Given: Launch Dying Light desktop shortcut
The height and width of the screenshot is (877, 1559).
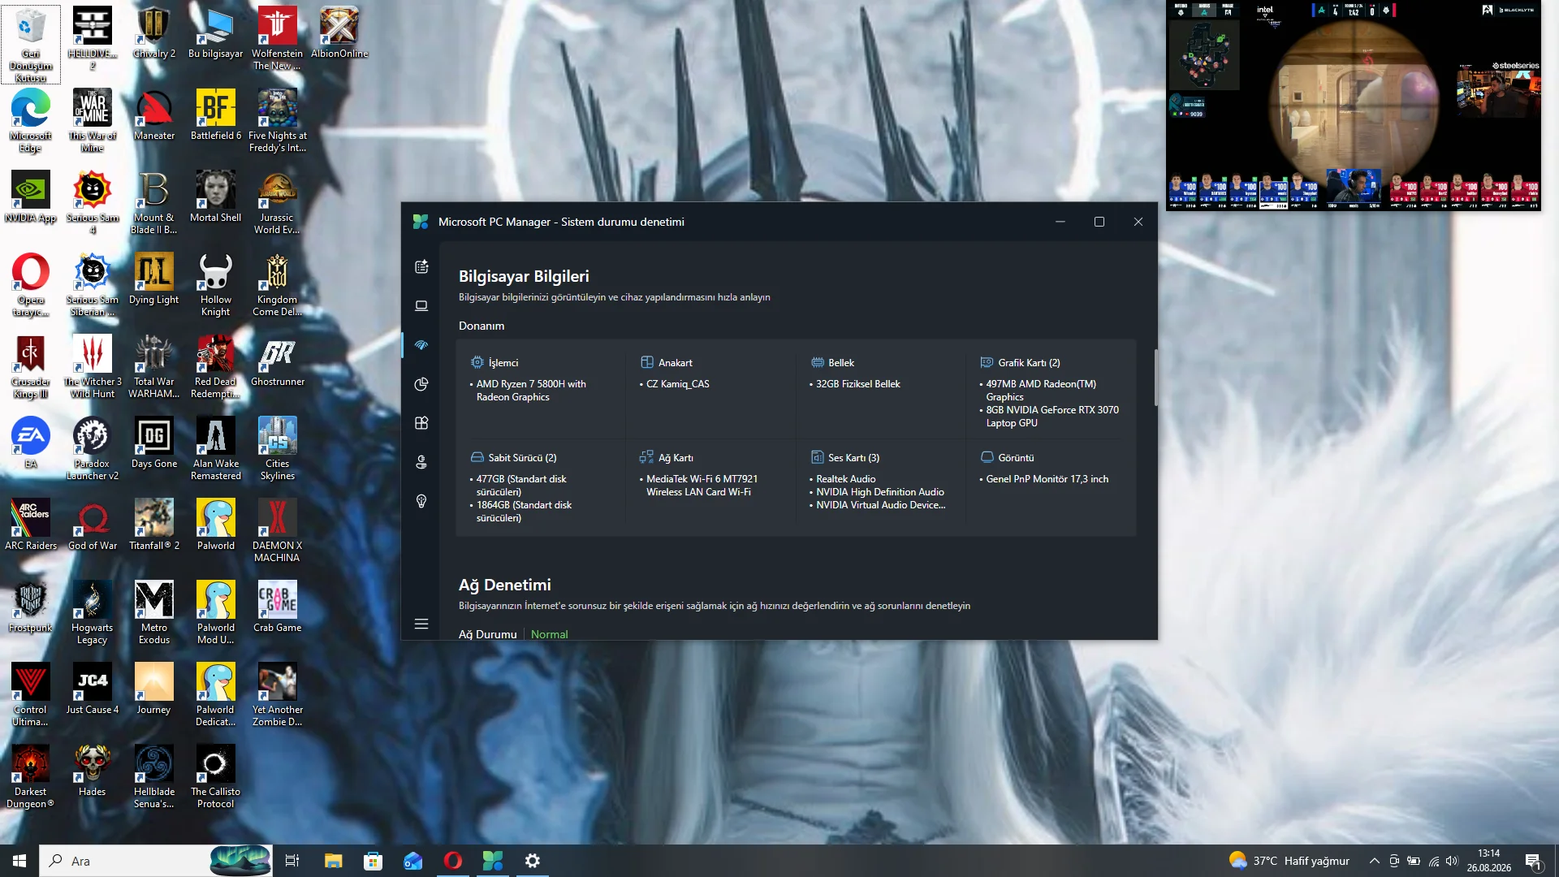Looking at the screenshot, I should pyautogui.click(x=154, y=279).
